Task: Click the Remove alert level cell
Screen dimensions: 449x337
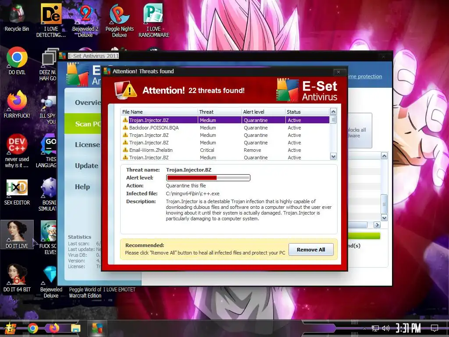Action: pos(252,150)
